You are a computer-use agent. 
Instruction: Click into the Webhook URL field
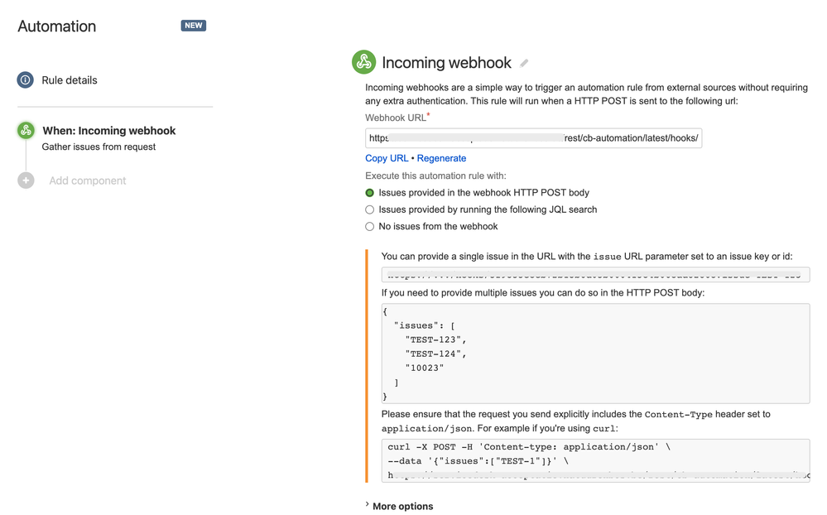pos(533,137)
